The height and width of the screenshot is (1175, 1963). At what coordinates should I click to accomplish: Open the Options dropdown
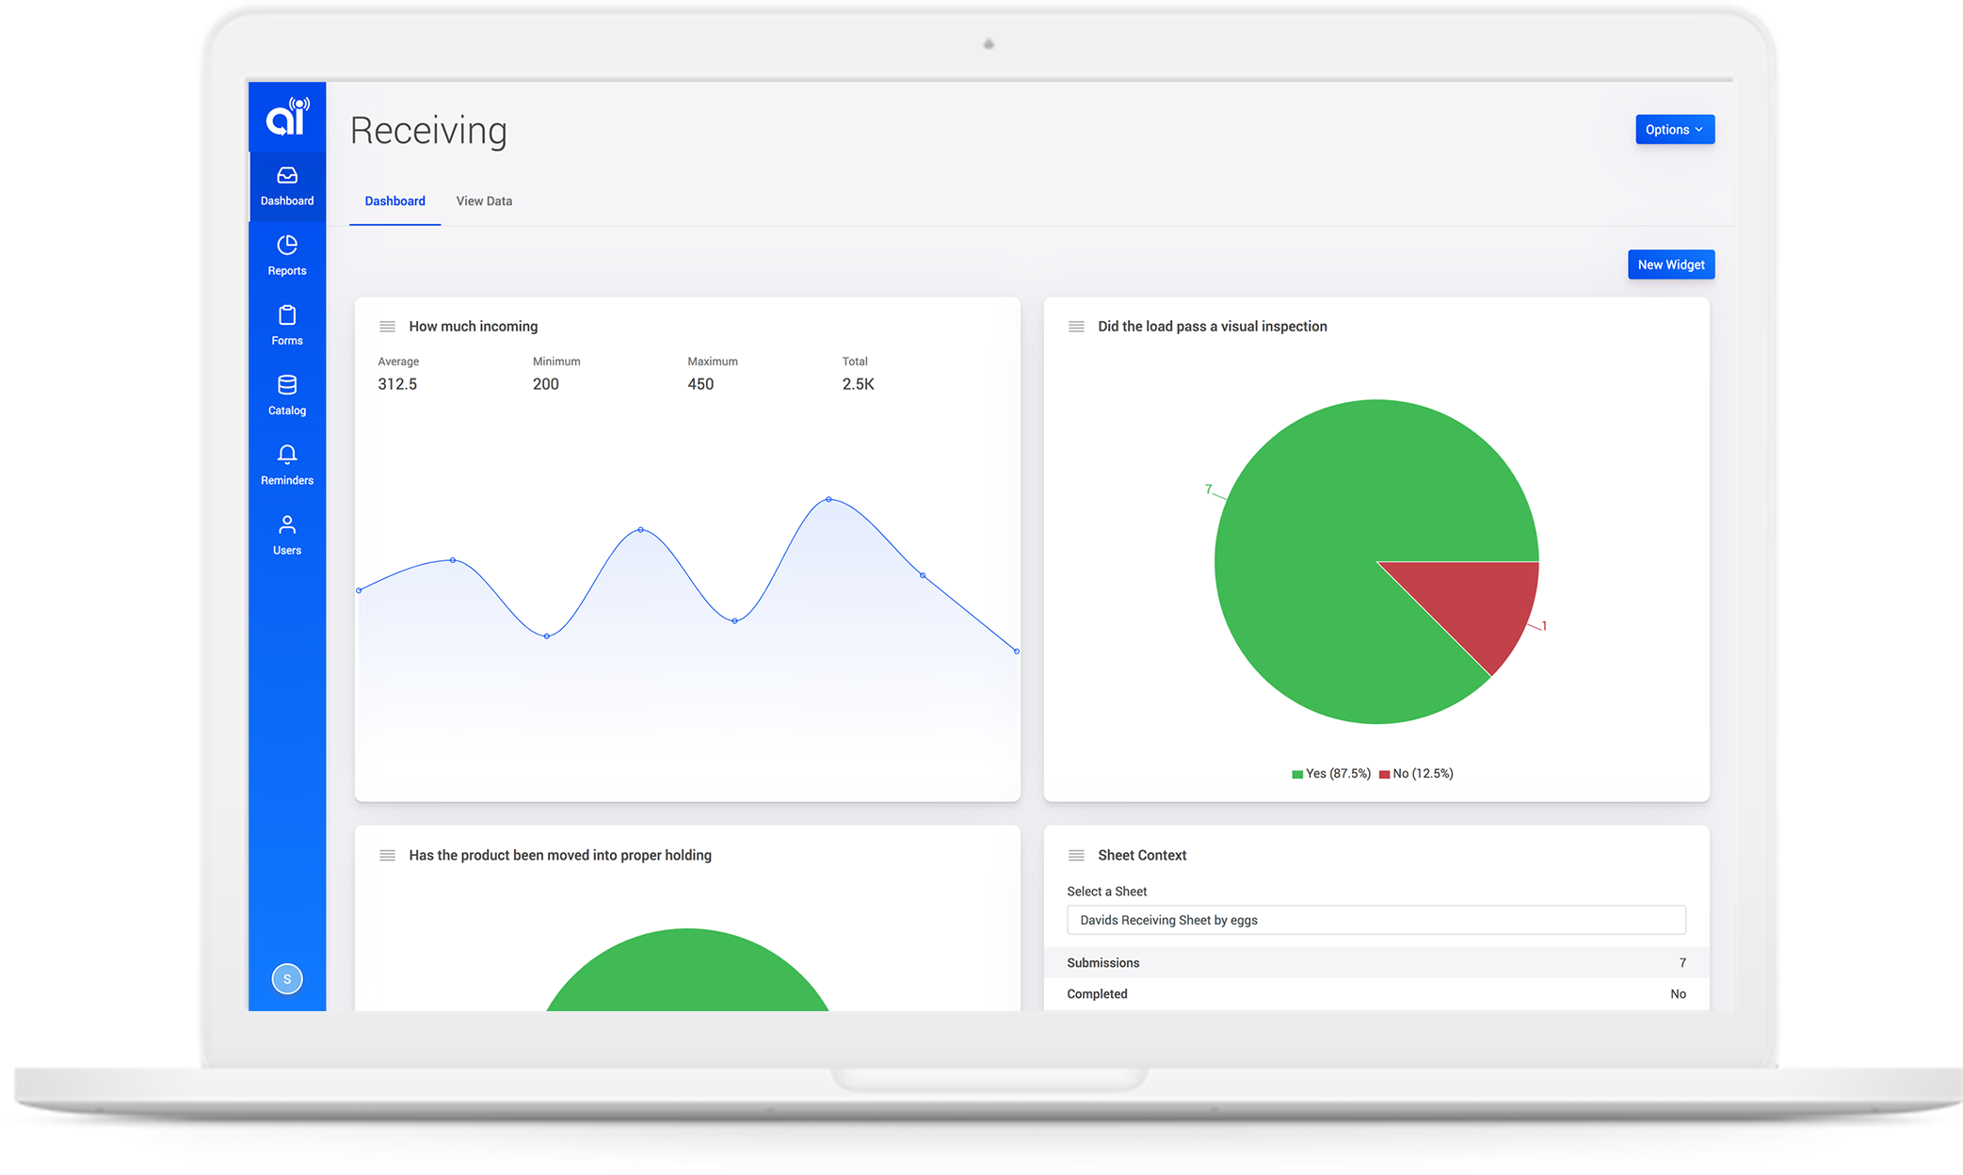click(1675, 130)
